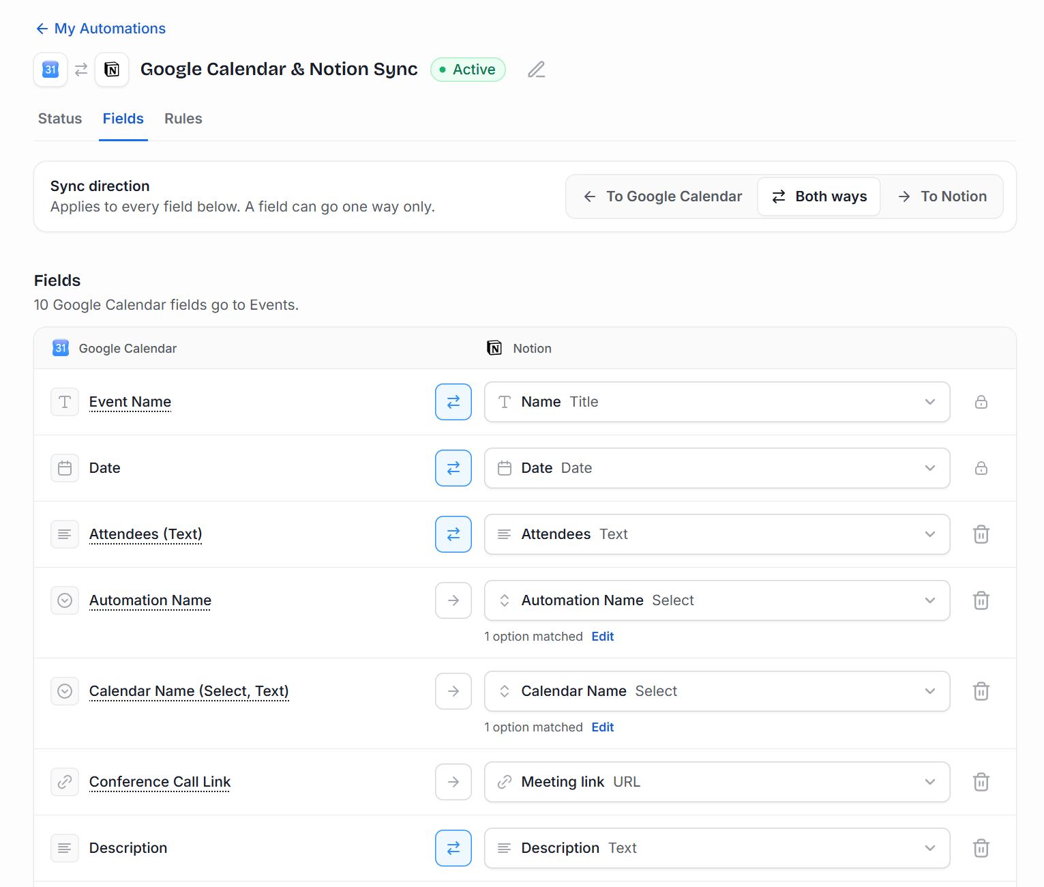Click the lock icon on Event Name row
Screen dimensions: 1044x887
click(981, 402)
